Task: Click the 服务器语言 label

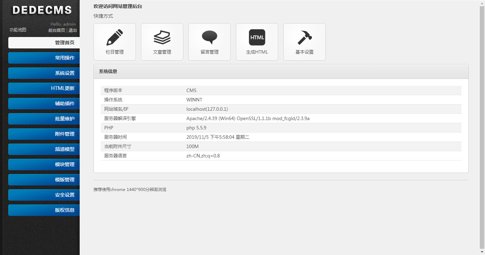Action: coord(116,156)
